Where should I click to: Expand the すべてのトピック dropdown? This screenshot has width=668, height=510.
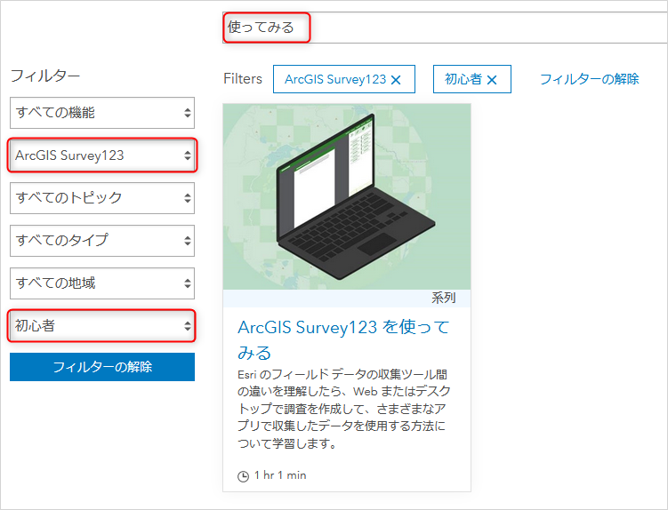tap(102, 198)
